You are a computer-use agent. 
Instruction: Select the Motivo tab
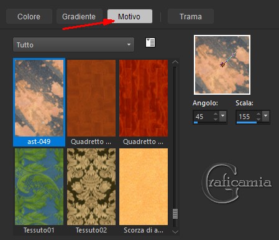130,16
